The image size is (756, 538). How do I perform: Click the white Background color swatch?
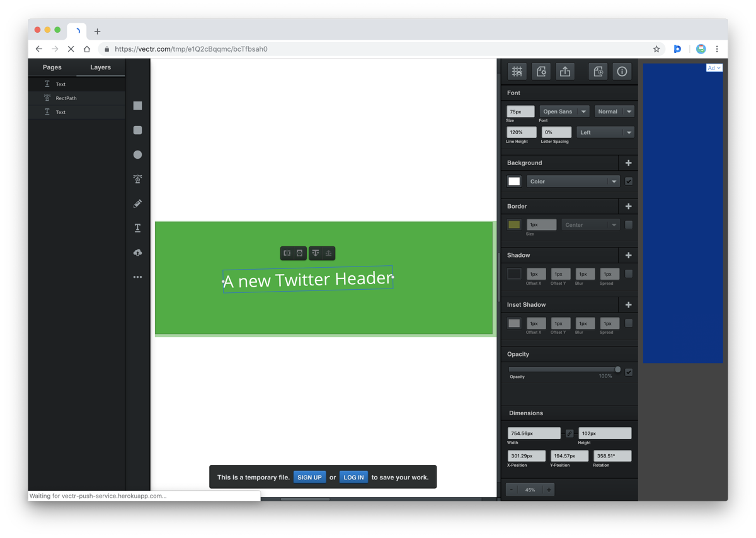(514, 181)
